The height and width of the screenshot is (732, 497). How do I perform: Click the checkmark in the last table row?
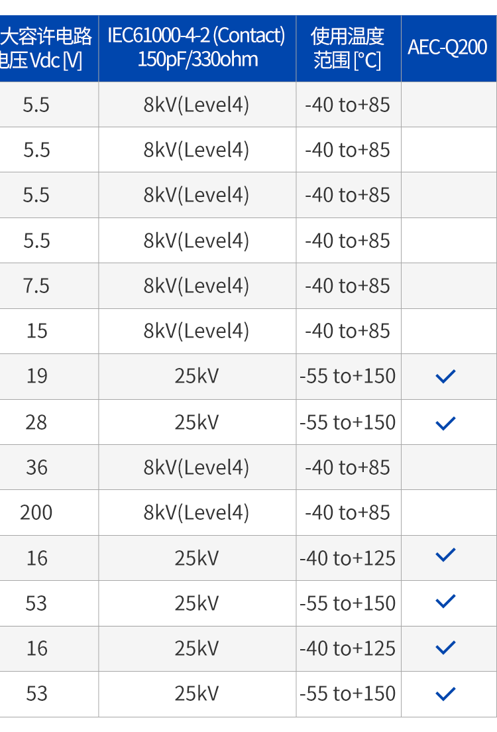(445, 694)
